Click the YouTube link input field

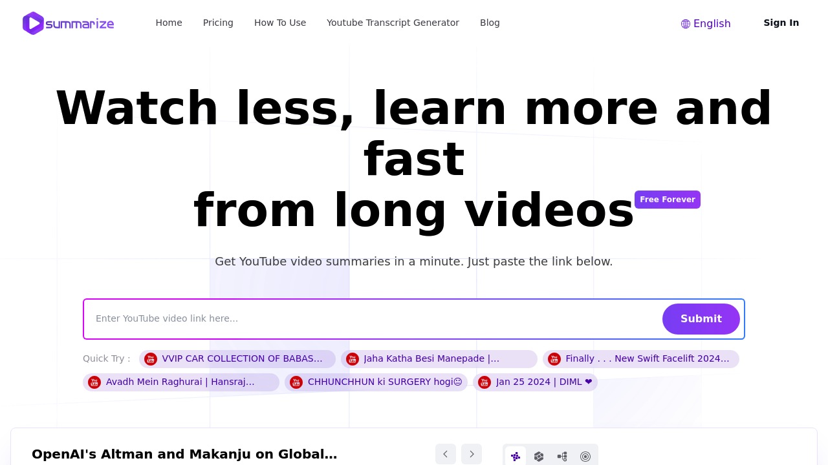[323, 318]
